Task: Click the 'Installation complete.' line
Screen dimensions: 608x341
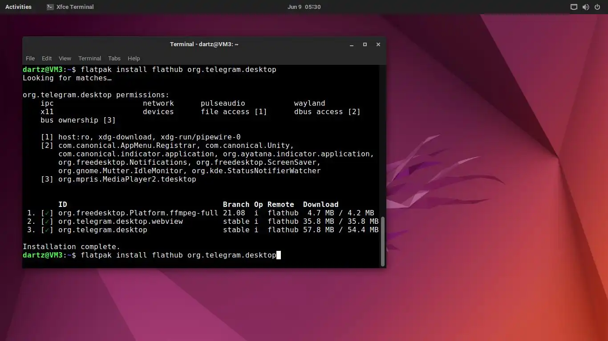Action: [72, 247]
